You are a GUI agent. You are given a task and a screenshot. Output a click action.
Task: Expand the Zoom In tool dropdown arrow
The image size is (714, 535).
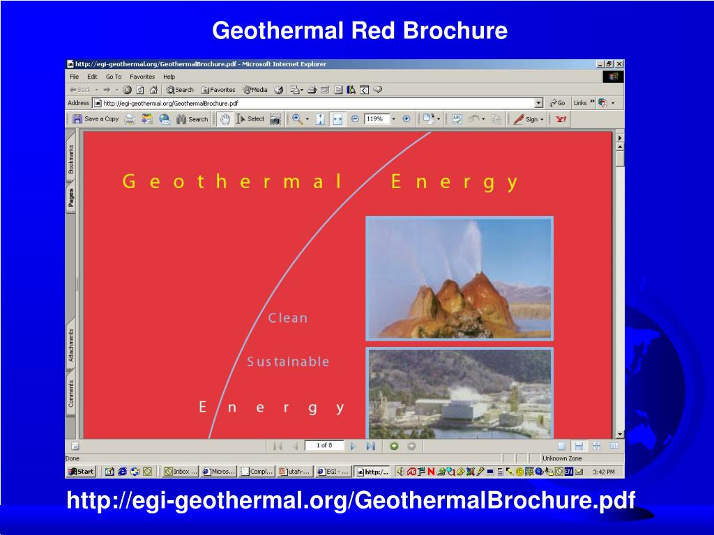point(307,119)
